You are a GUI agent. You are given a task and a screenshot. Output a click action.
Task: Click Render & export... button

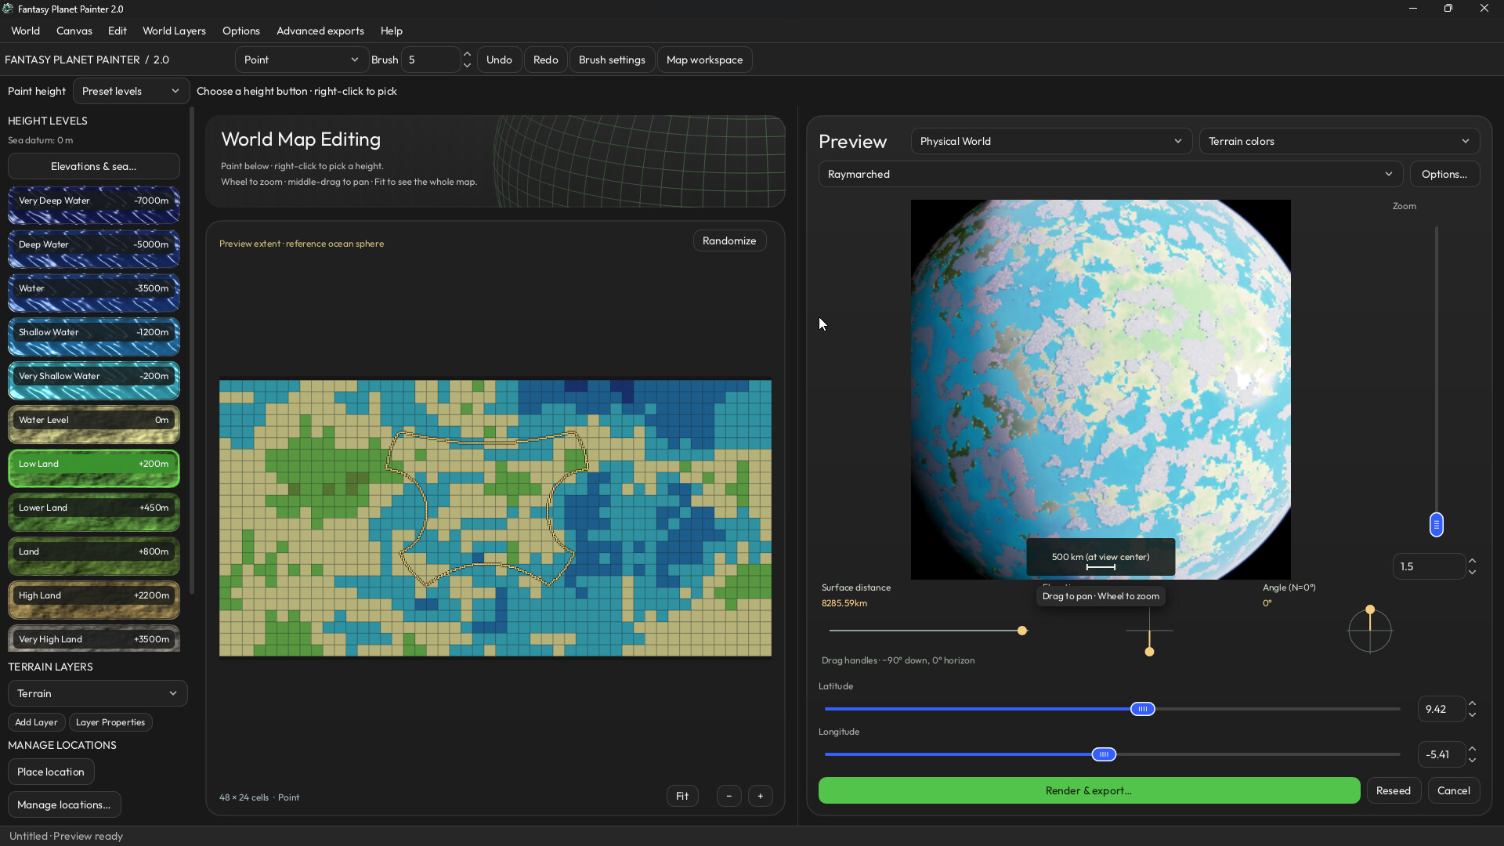pos(1089,790)
